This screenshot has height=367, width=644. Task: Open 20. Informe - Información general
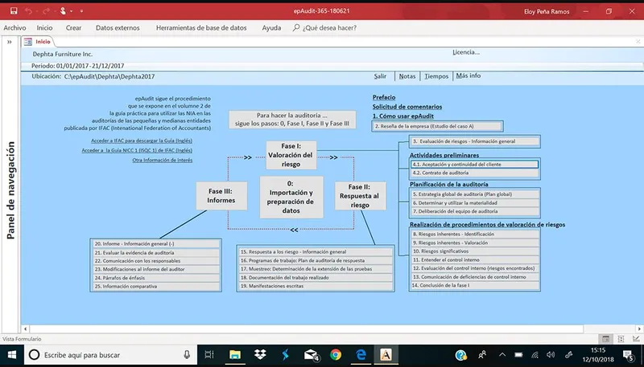pos(155,243)
